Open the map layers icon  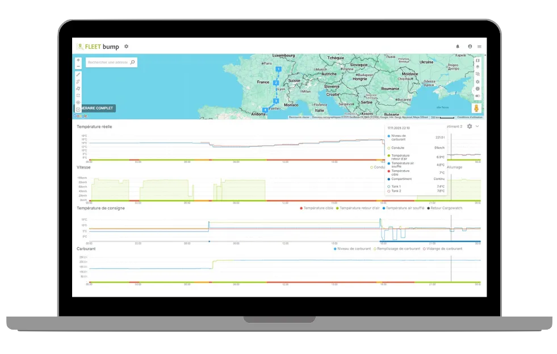pos(478,67)
